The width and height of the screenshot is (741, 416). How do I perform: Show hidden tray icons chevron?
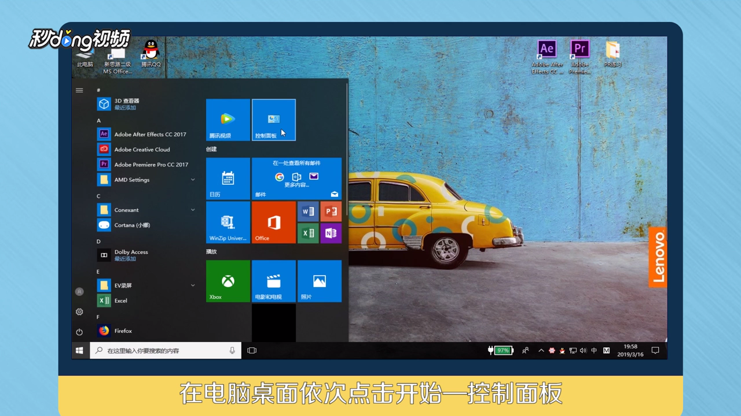point(541,351)
